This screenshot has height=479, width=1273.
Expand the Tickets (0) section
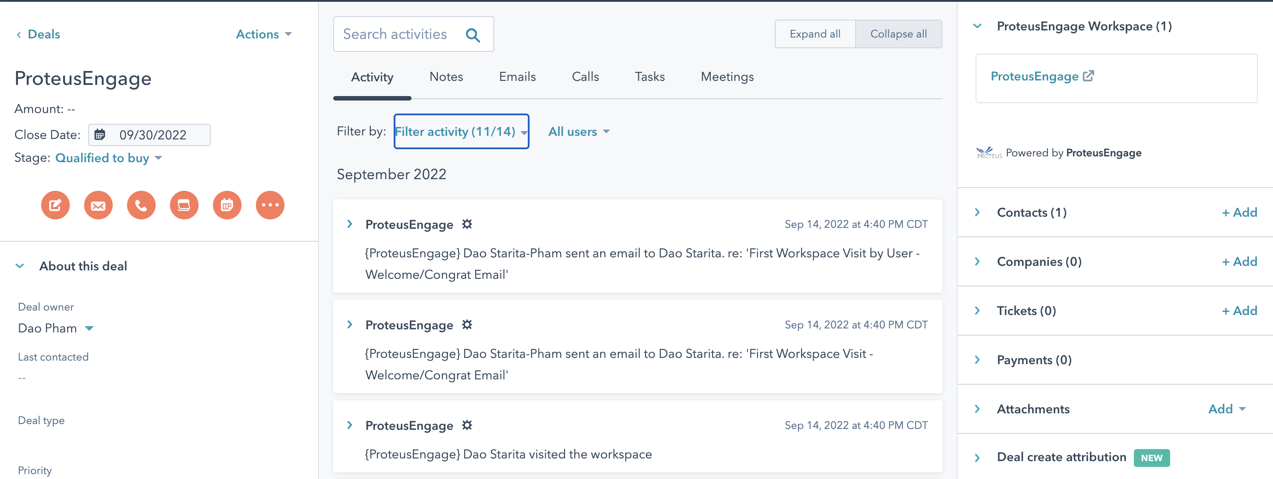[977, 311]
